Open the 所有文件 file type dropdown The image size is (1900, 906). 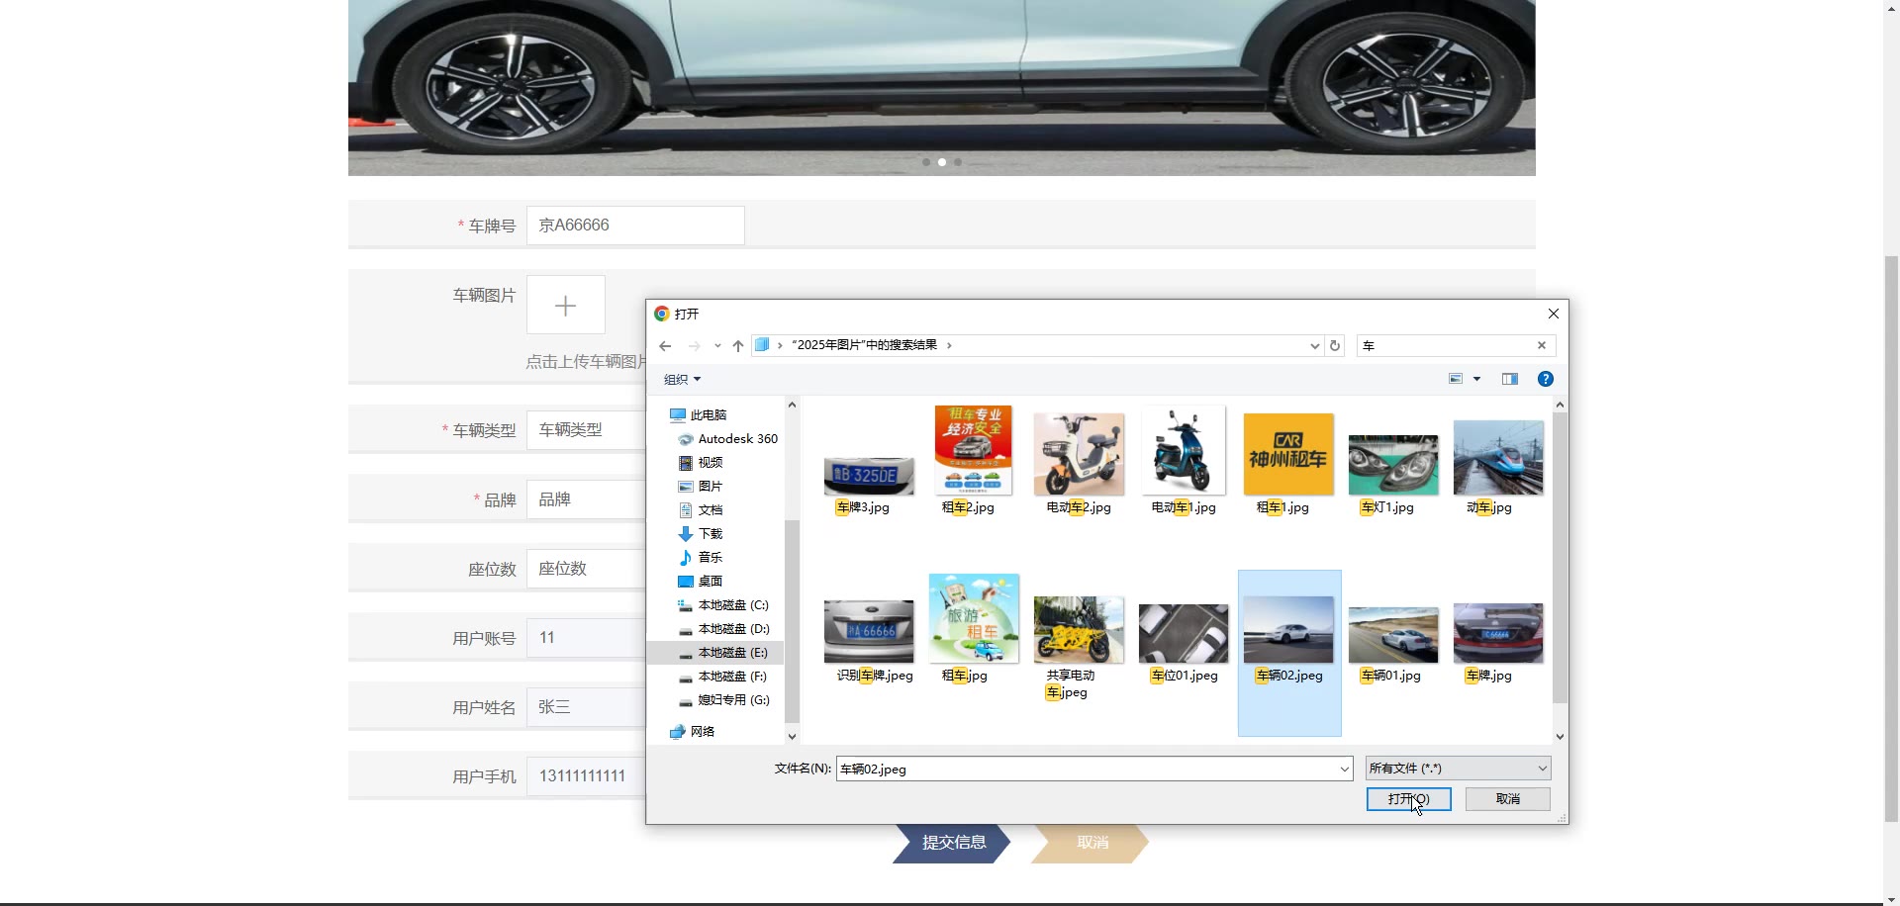(1458, 769)
